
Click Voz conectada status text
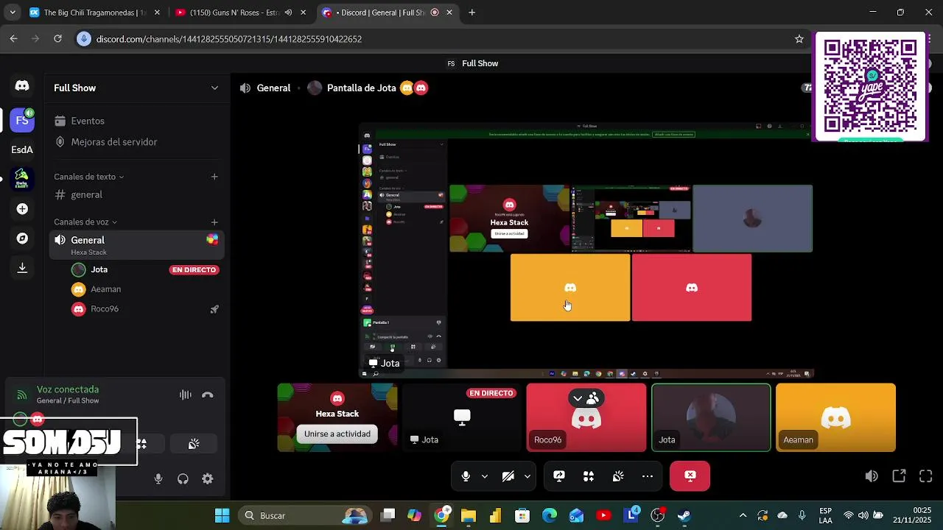68,389
